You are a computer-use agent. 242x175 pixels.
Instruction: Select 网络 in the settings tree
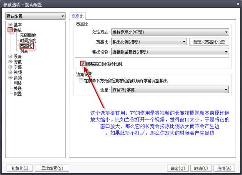(18, 83)
